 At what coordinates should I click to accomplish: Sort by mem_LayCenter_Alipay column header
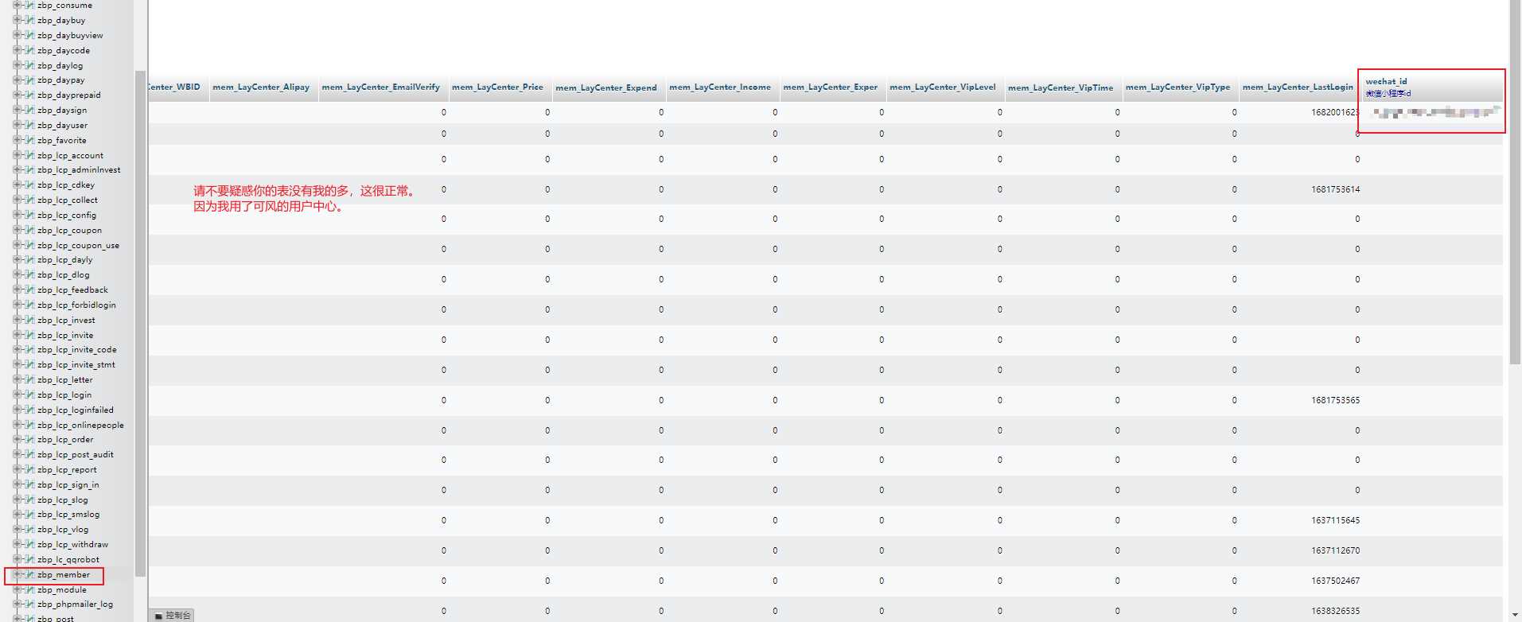pos(261,87)
